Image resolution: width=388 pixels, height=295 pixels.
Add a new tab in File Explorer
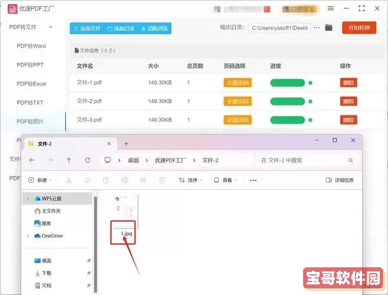click(126, 144)
